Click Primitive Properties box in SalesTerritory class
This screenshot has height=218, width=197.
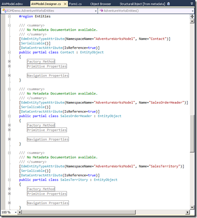[47, 194]
